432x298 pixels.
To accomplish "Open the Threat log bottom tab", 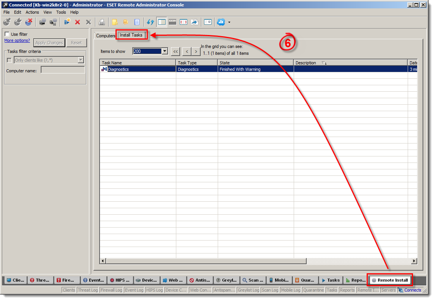I will click(x=40, y=280).
